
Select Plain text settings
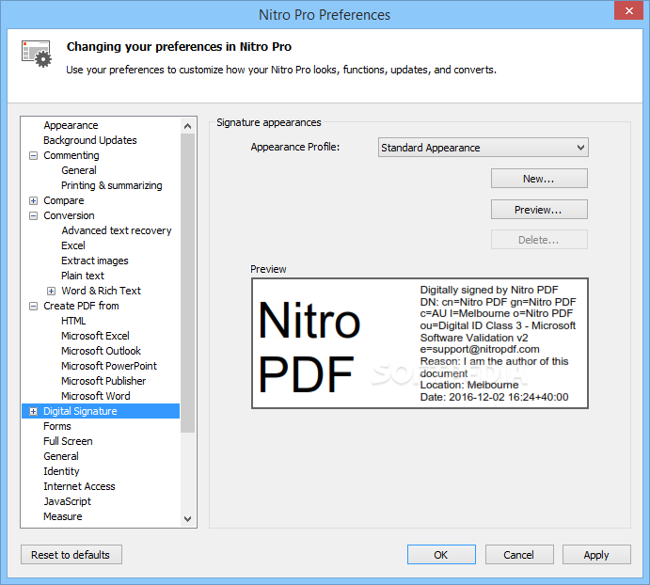click(x=83, y=276)
